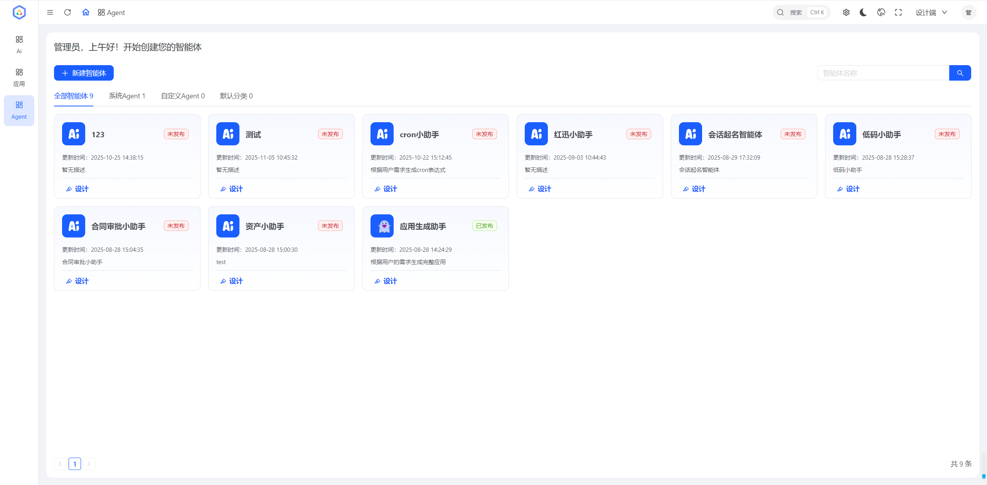The width and height of the screenshot is (987, 485).
Task: Open the global 搜索 Ctrl K box
Action: [x=801, y=12]
